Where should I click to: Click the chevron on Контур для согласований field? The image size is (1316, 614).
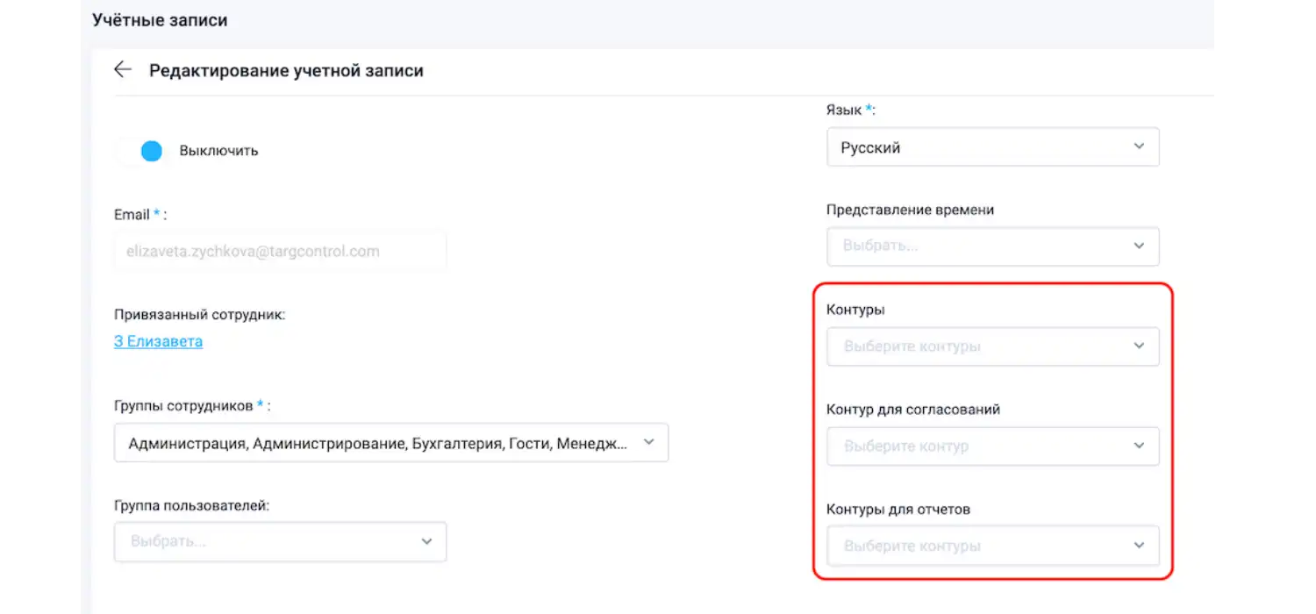pos(1140,446)
